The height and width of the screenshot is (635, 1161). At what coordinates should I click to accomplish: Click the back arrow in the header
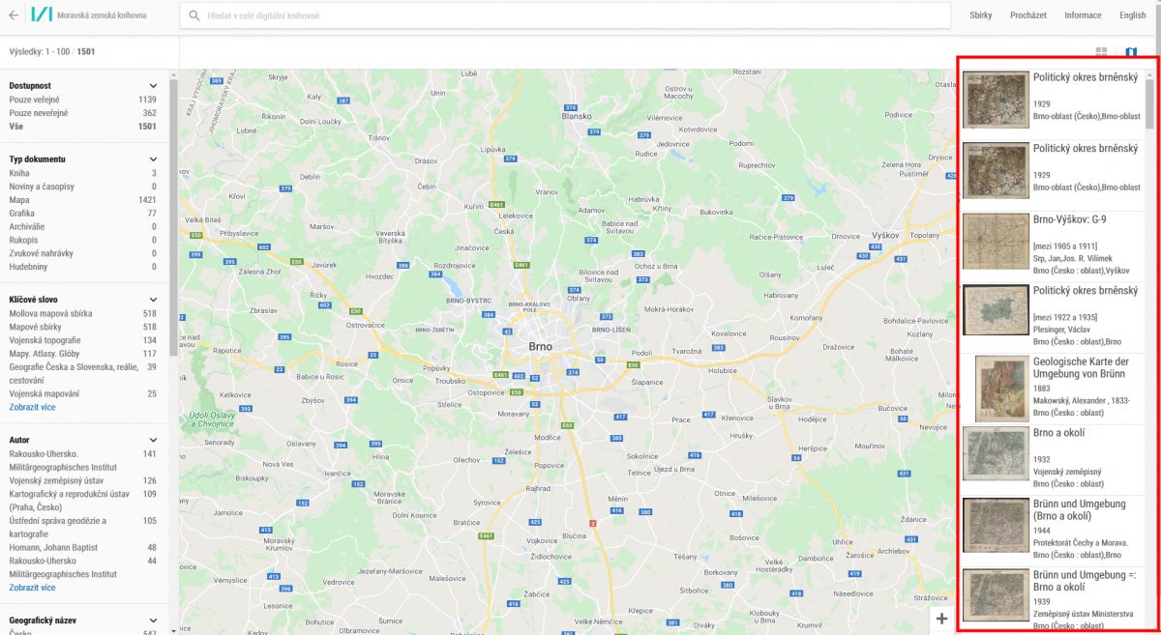click(13, 14)
